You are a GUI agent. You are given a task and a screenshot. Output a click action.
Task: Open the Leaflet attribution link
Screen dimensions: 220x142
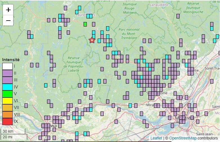[156, 138]
